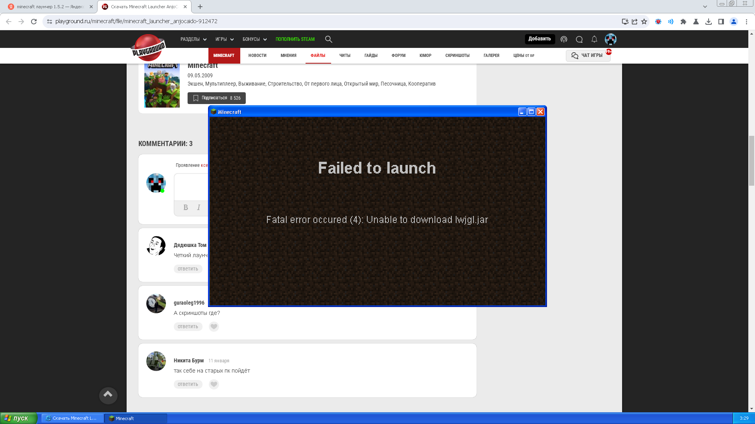Click scroll-to-top arrow button
The height and width of the screenshot is (424, 755).
point(108,395)
